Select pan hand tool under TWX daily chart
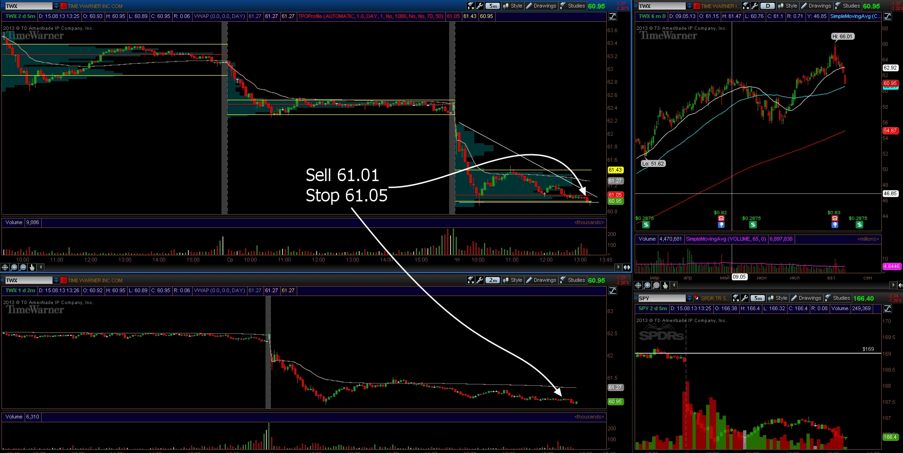This screenshot has height=453, width=903. coord(665,285)
